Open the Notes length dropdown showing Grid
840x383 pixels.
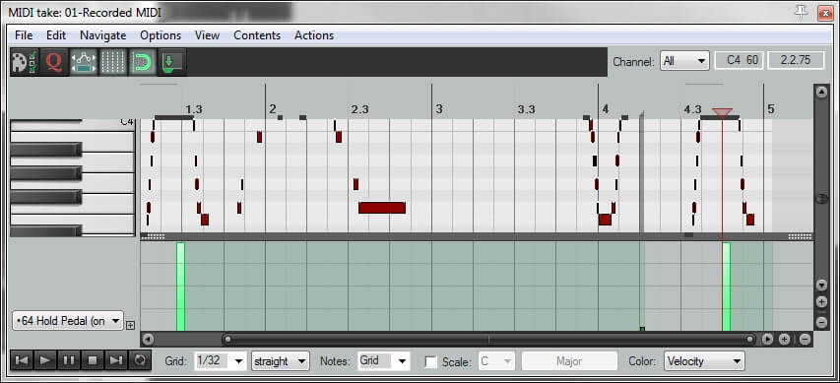(384, 361)
